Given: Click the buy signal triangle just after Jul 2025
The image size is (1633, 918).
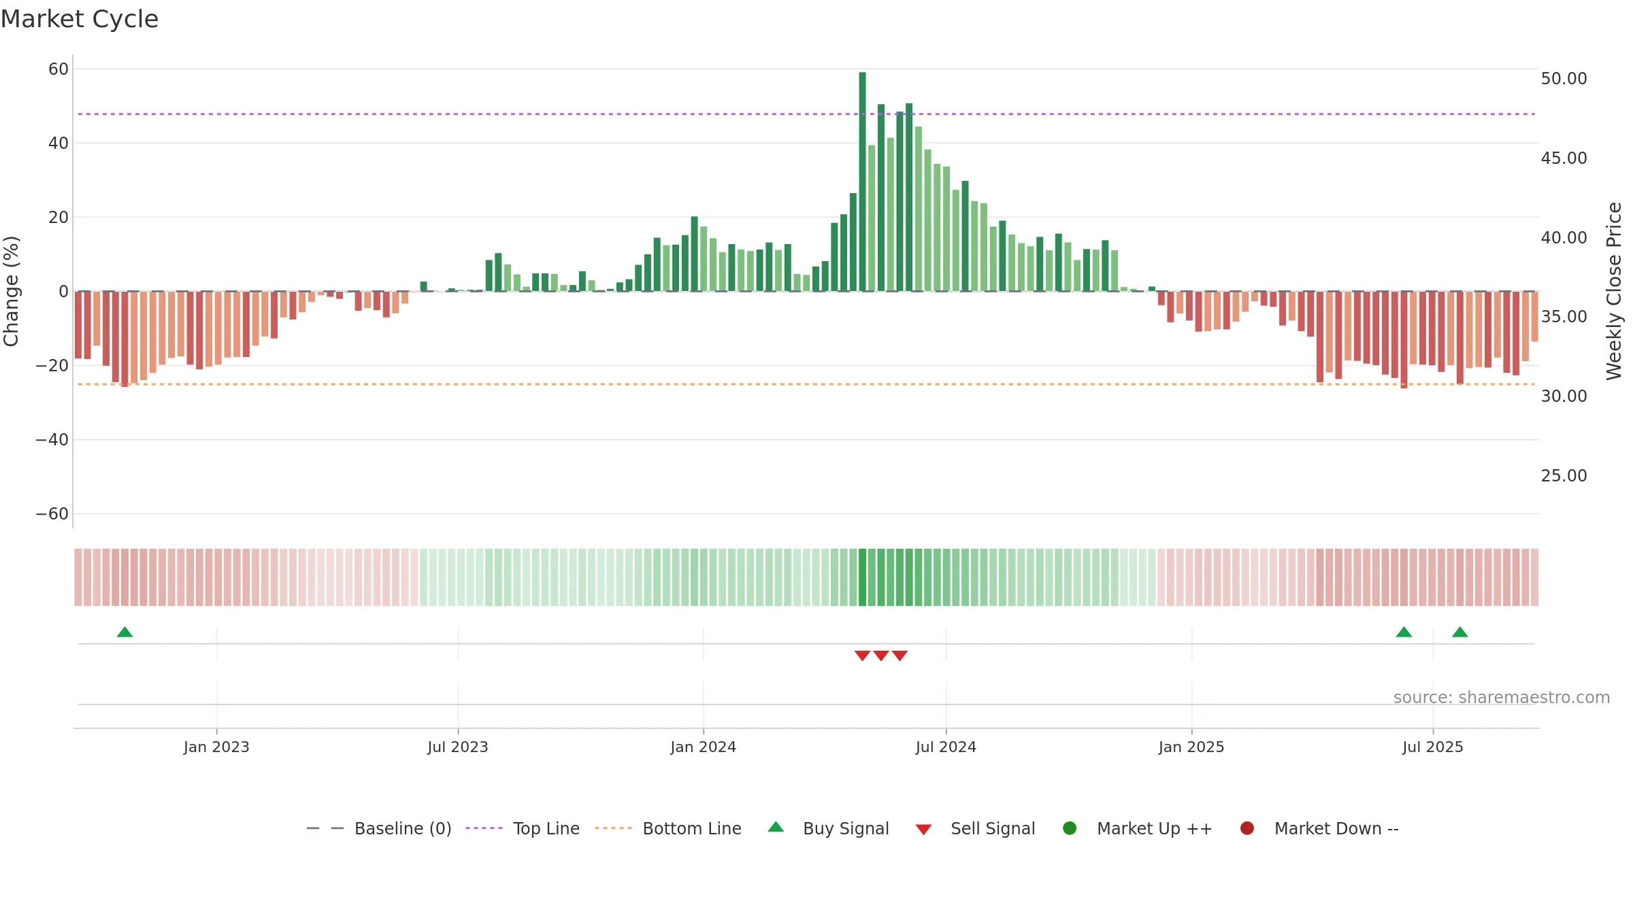Looking at the screenshot, I should (x=1459, y=632).
